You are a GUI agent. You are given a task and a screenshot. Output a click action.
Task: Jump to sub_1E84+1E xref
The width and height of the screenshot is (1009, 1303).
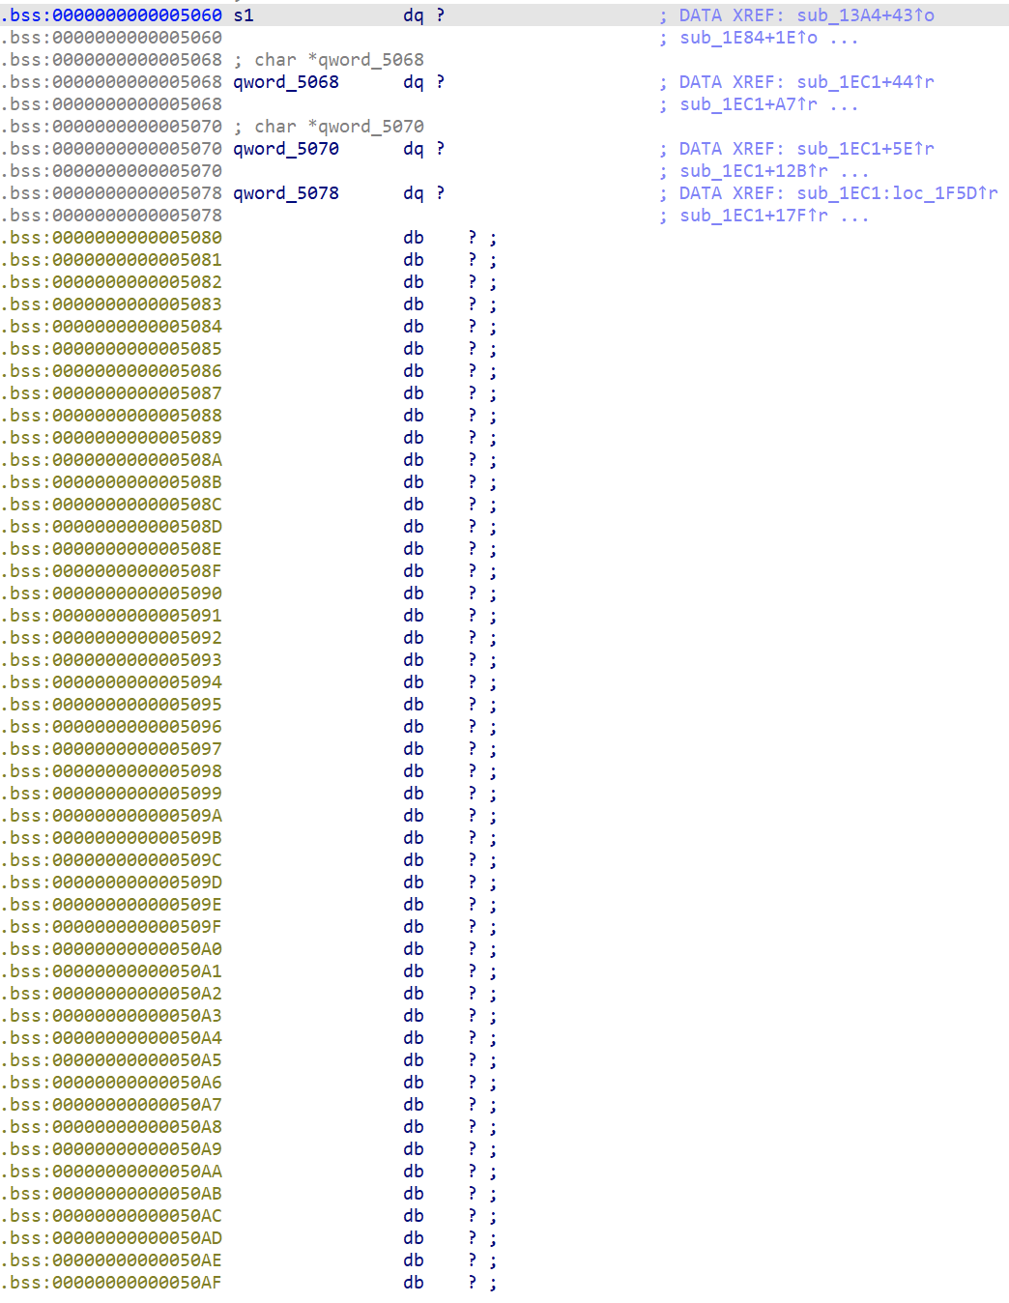pyautogui.click(x=748, y=38)
